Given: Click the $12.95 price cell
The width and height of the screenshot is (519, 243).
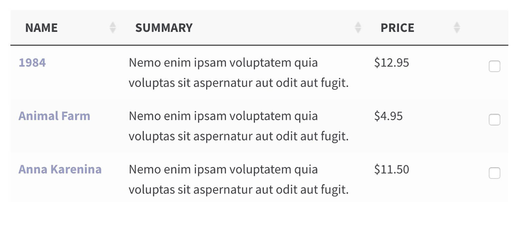Looking at the screenshot, I should coord(391,63).
